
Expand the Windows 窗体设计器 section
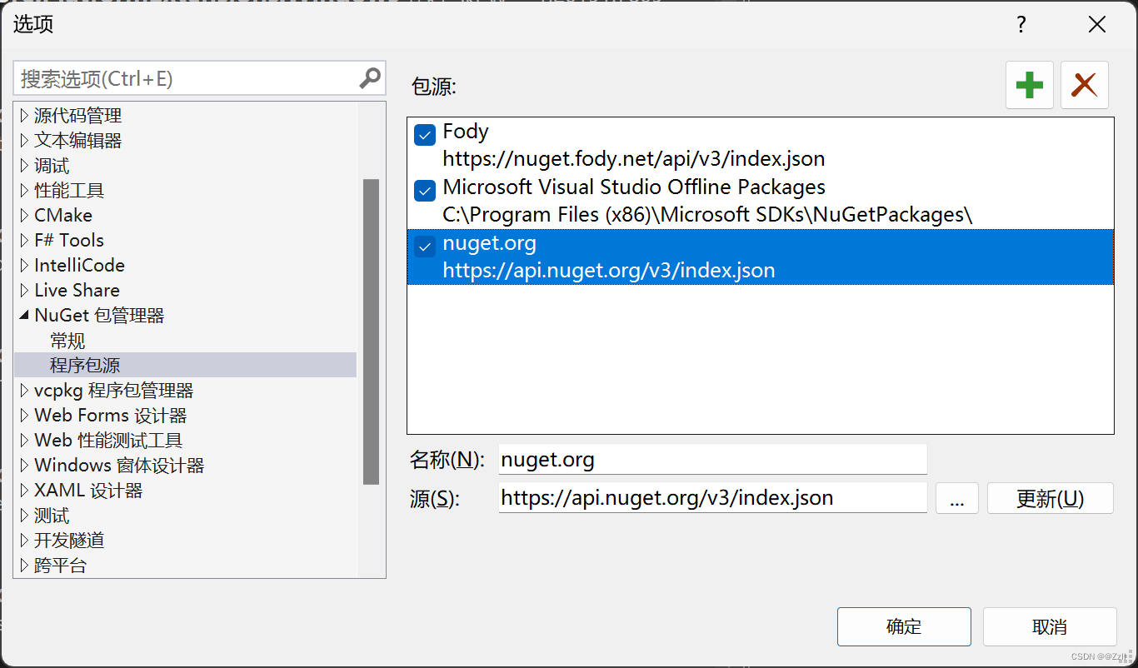point(22,465)
